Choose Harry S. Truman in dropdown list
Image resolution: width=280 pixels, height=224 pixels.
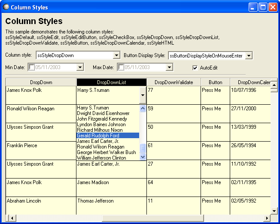pyautogui.click(x=108, y=108)
